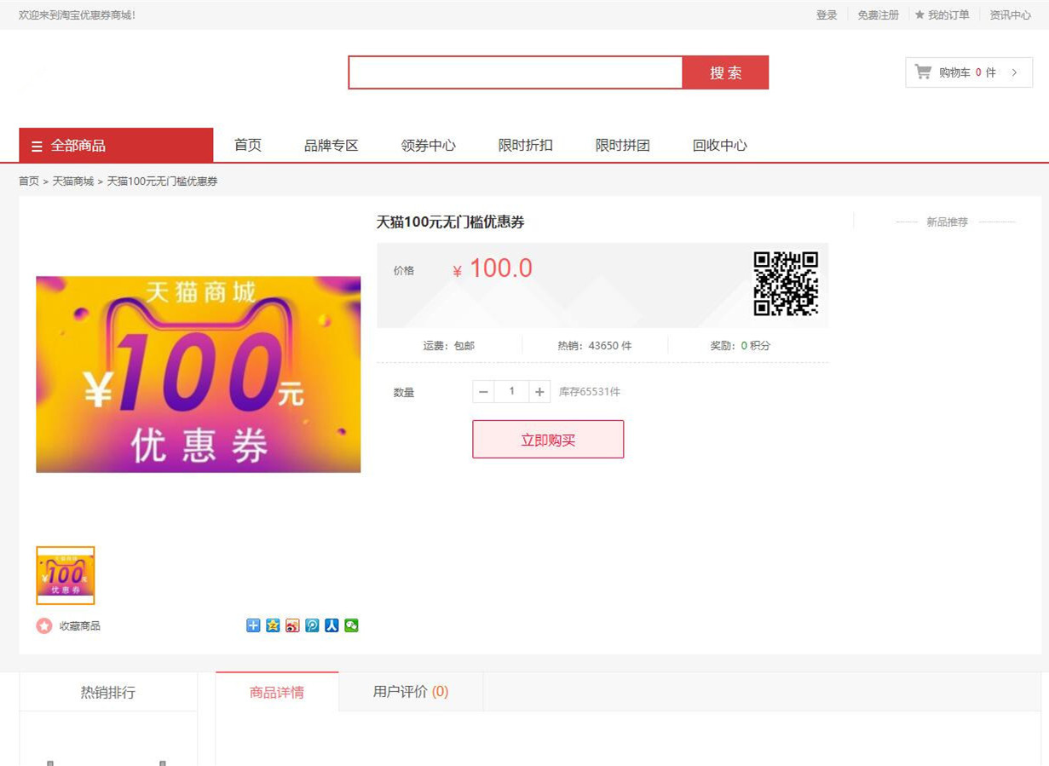Click the product title 天猫100元无门槛优惠券

click(x=451, y=222)
